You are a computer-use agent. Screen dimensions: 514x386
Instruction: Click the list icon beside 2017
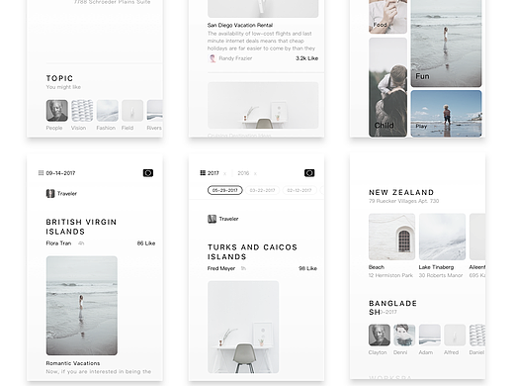[203, 173]
